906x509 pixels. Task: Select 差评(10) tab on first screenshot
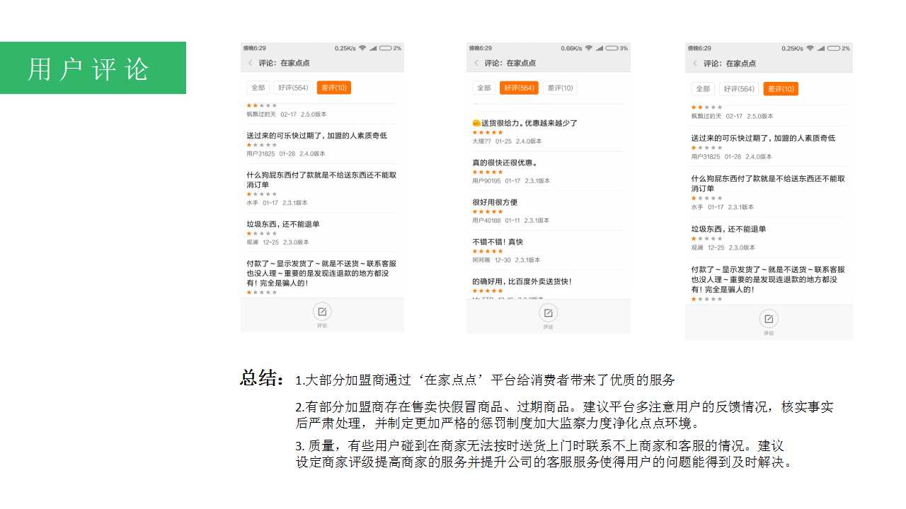[x=333, y=88]
